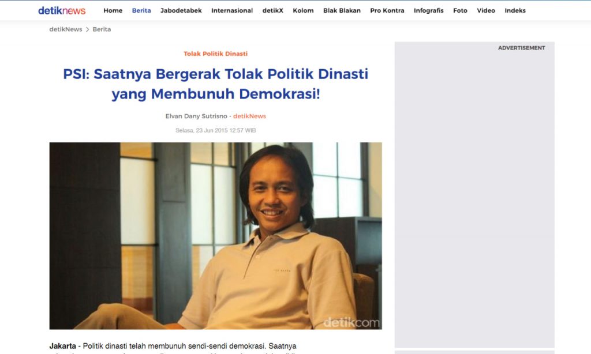Click the breadcrumb chevron separator
Screen dimensions: 591x354
pos(88,29)
